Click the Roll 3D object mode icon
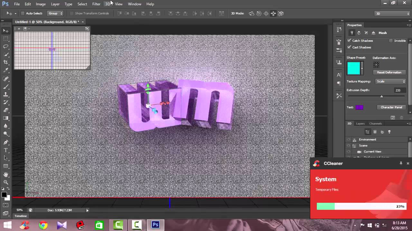The image size is (412, 231). coord(259,13)
